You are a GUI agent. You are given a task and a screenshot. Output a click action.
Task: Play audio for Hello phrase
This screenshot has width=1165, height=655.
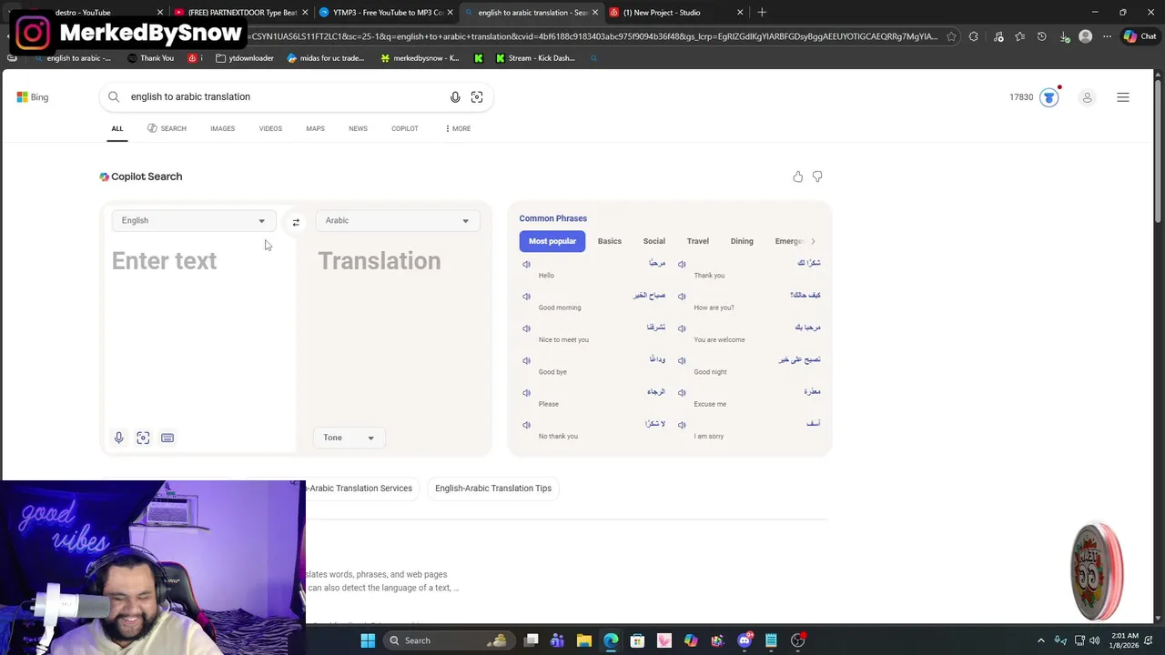(526, 264)
